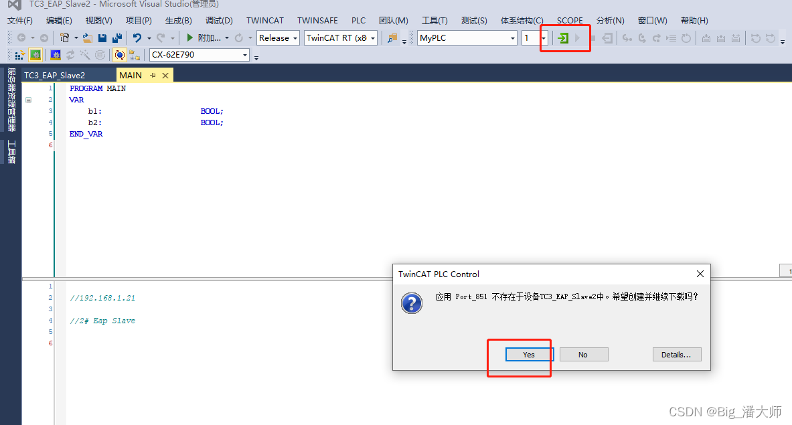The width and height of the screenshot is (792, 425).
Task: Click the green Start Attach play icon
Action: click(189, 38)
